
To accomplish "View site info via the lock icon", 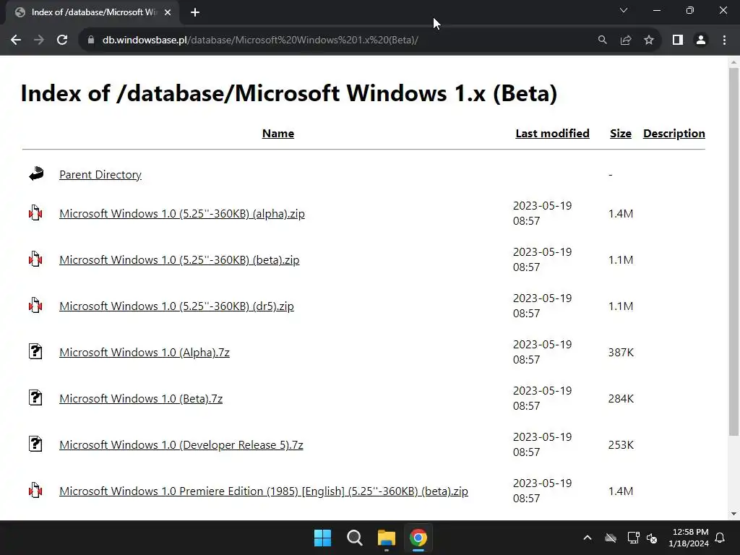I will point(90,40).
